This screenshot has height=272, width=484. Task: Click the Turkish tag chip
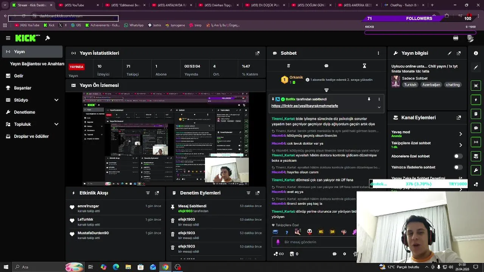[x=410, y=85]
